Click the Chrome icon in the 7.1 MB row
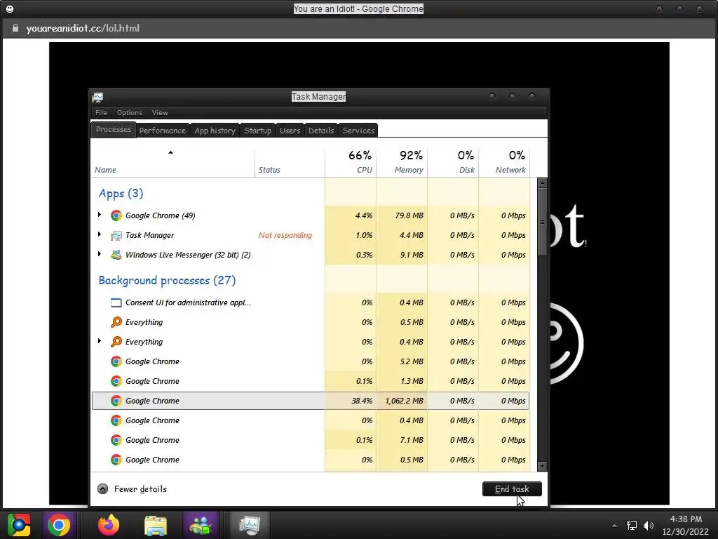 (116, 440)
